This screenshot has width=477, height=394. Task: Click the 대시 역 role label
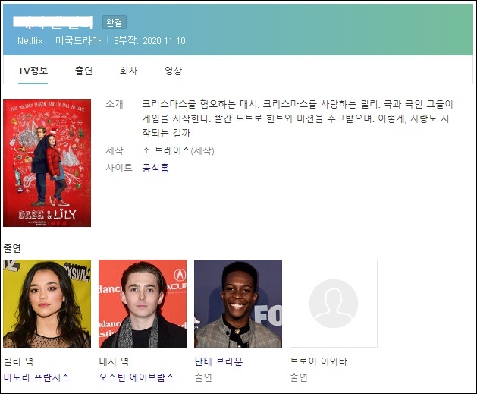pyautogui.click(x=114, y=361)
